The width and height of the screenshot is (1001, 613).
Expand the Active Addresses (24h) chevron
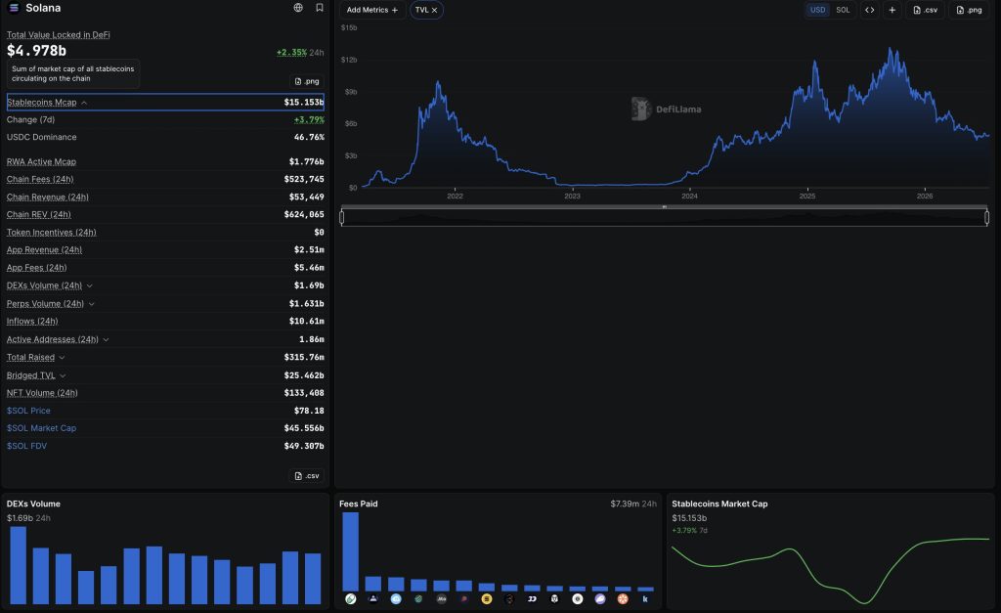(x=106, y=339)
